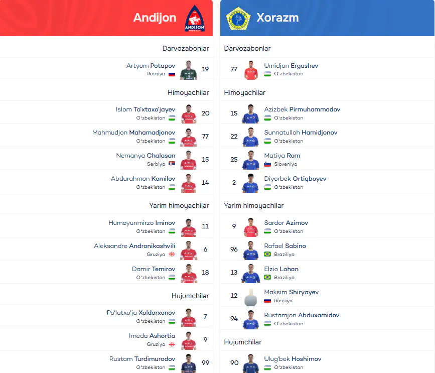Click the Slovenian flag under Matiya Rom
The image size is (435, 373).
pos(267,164)
